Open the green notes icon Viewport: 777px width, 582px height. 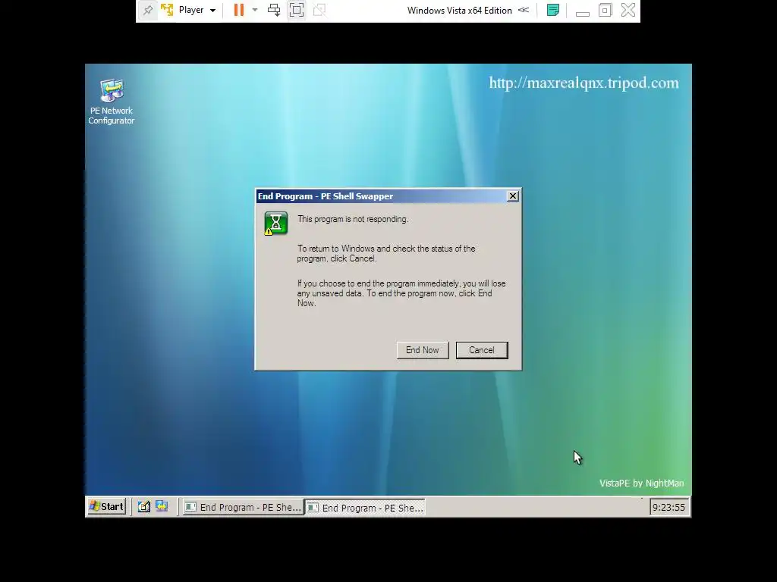coord(553,10)
